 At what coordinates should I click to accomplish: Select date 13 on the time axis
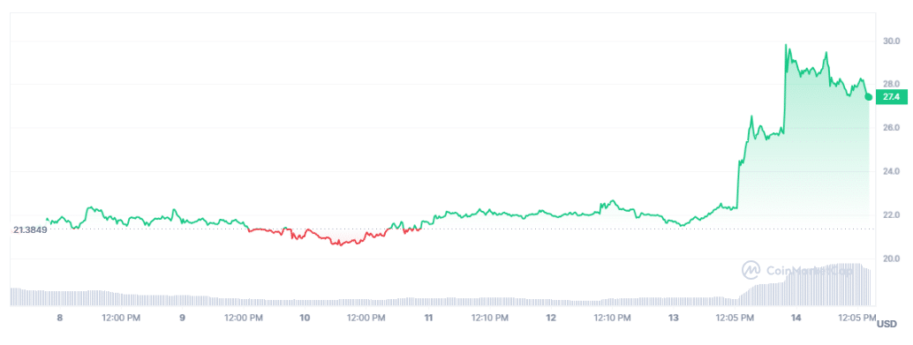coord(674,318)
